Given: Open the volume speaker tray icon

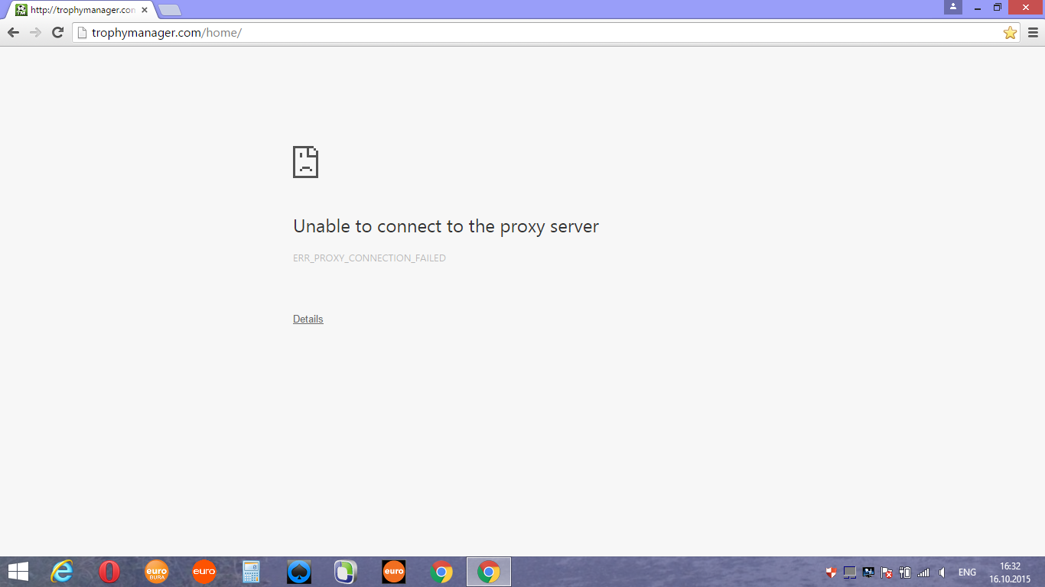Looking at the screenshot, I should click(x=942, y=572).
